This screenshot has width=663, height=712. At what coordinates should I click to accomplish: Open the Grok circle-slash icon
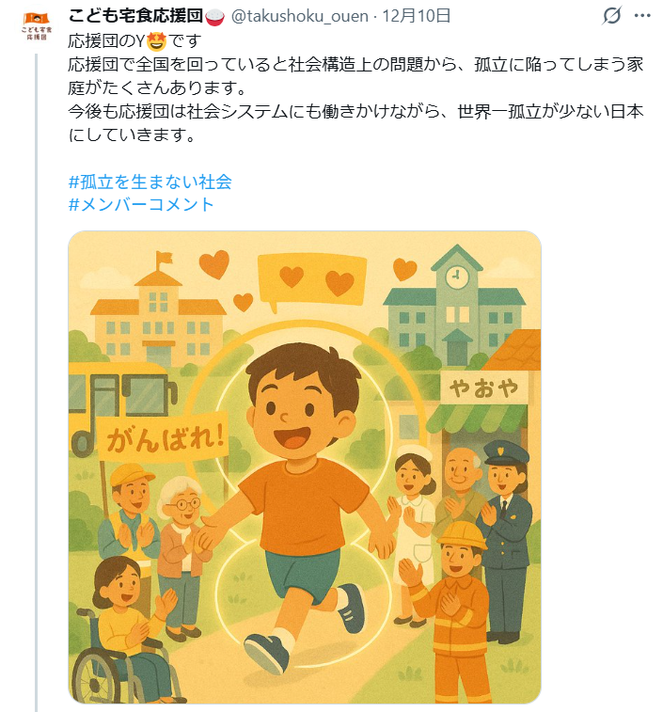point(611,16)
